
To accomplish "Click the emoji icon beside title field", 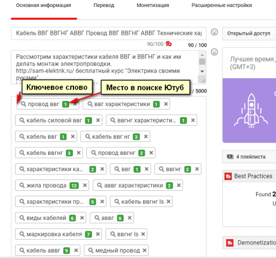I will (x=214, y=32).
